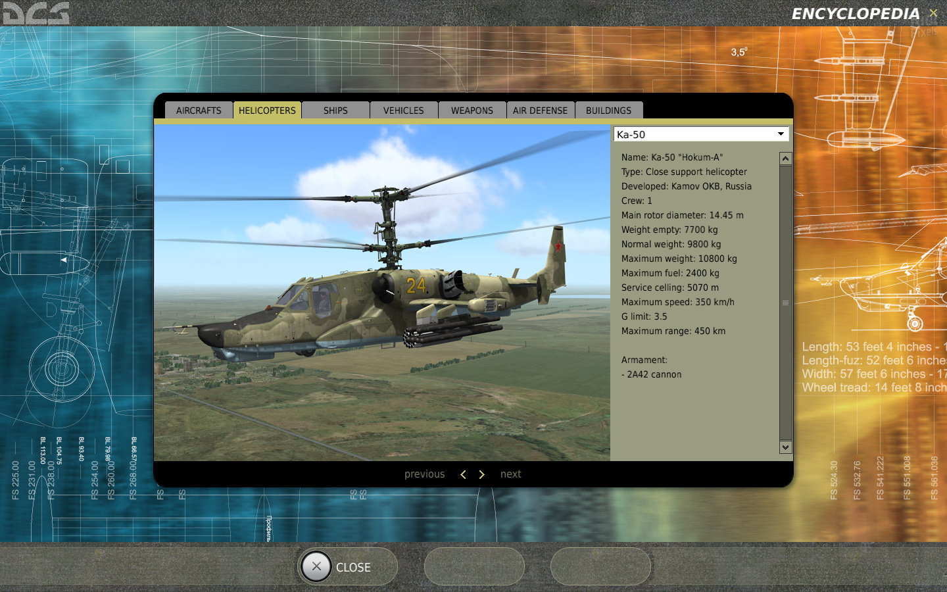Select the HELICOPTERS tab
This screenshot has height=592, width=947.
click(267, 111)
